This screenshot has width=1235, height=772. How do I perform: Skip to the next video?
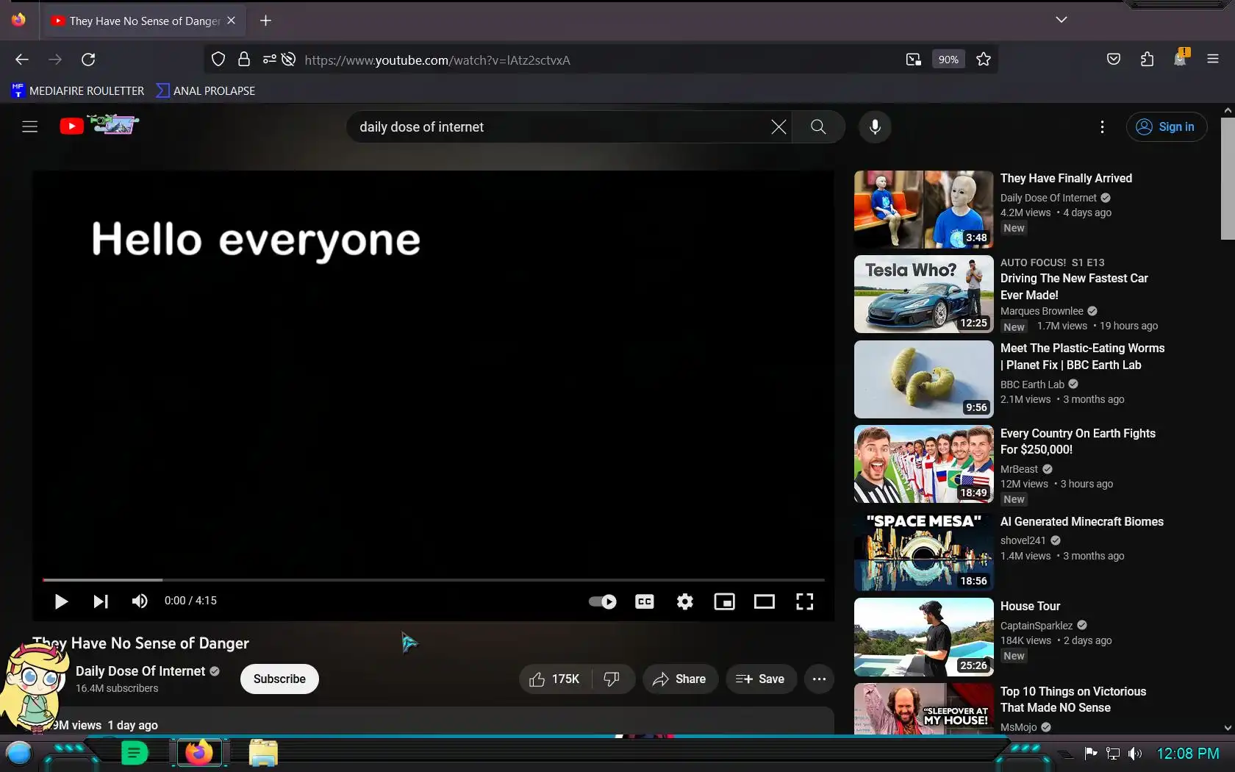[x=101, y=602]
